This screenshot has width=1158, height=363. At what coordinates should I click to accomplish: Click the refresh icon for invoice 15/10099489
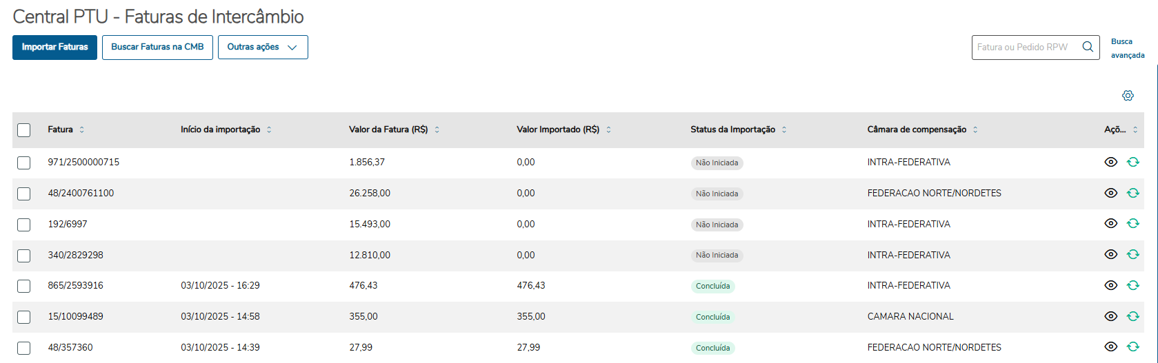coord(1132,316)
